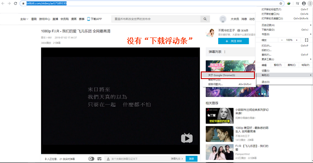Increase zoom with the plus button
The image size is (313, 163).
(x=296, y=40)
